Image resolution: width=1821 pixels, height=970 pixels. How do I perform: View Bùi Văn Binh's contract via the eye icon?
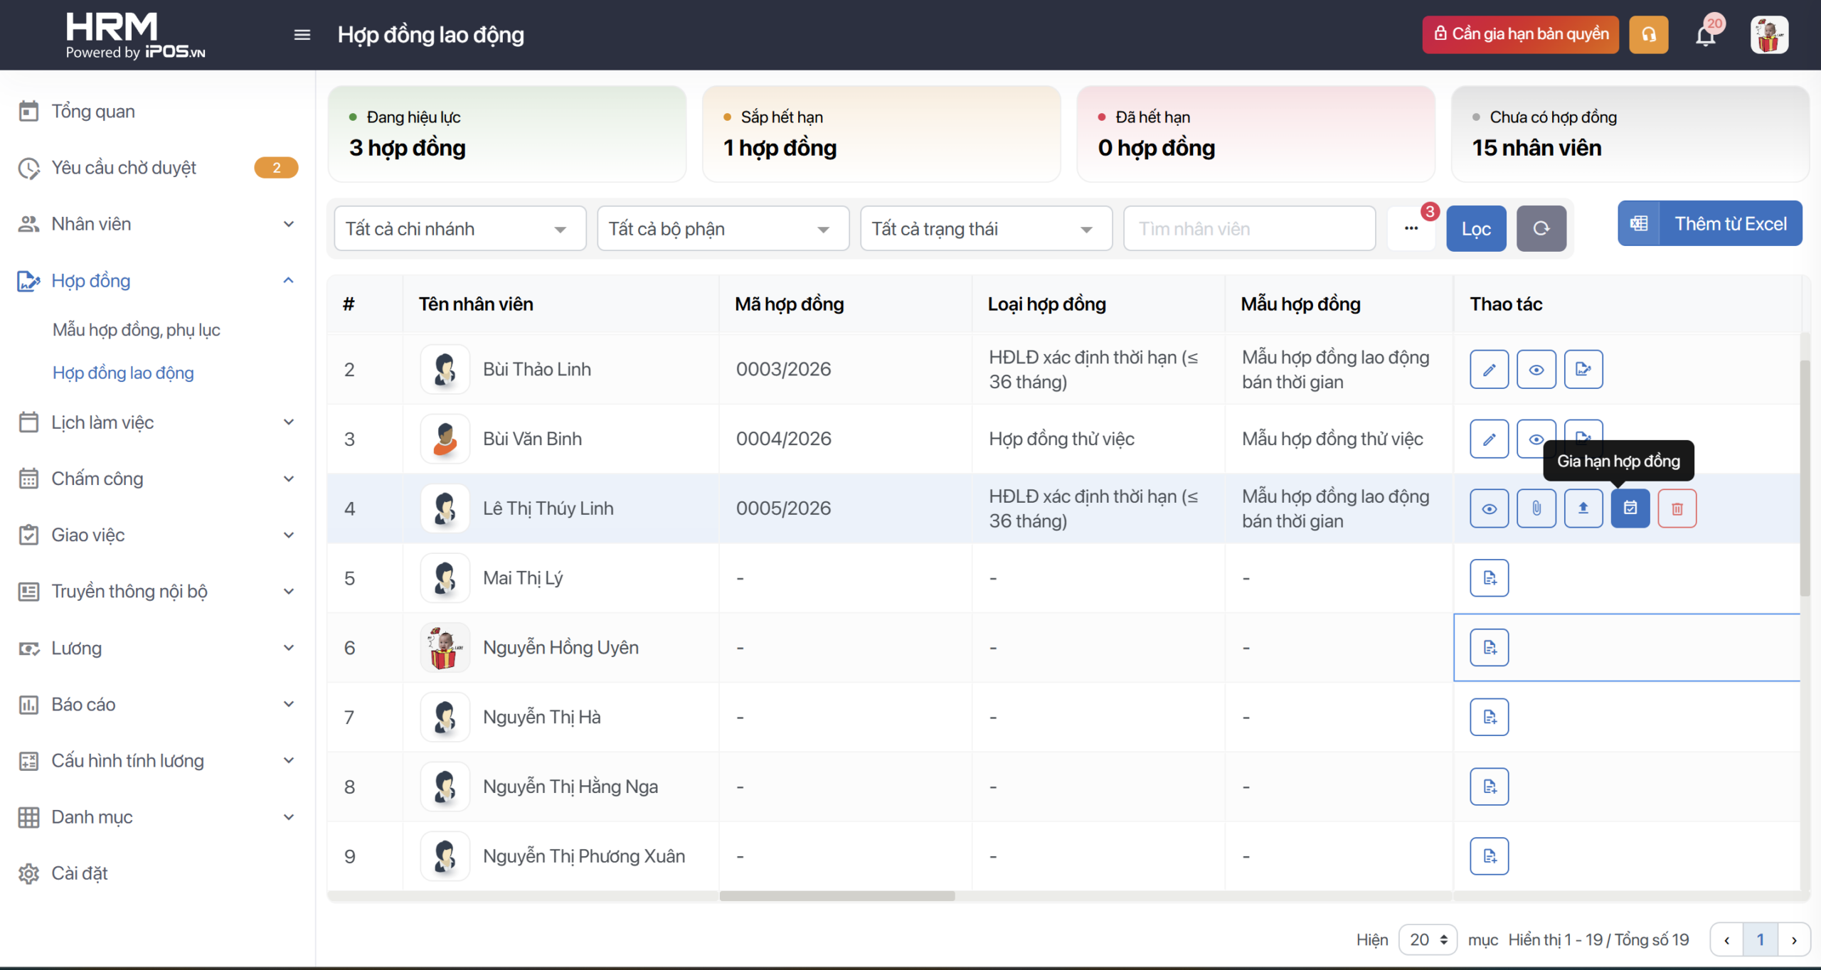1533,437
